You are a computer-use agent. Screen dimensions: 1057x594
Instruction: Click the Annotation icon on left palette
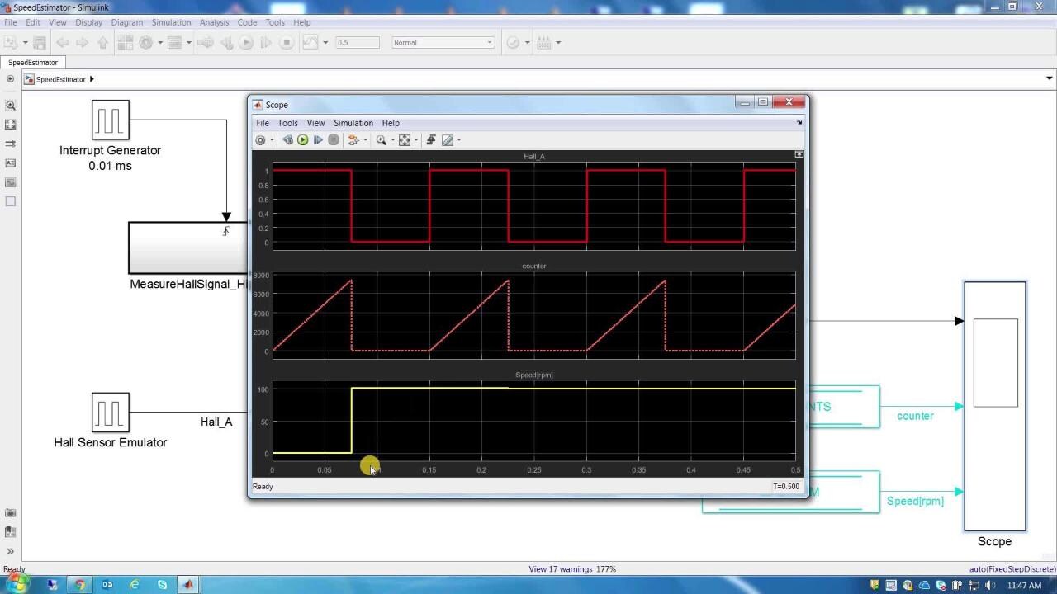click(x=11, y=163)
